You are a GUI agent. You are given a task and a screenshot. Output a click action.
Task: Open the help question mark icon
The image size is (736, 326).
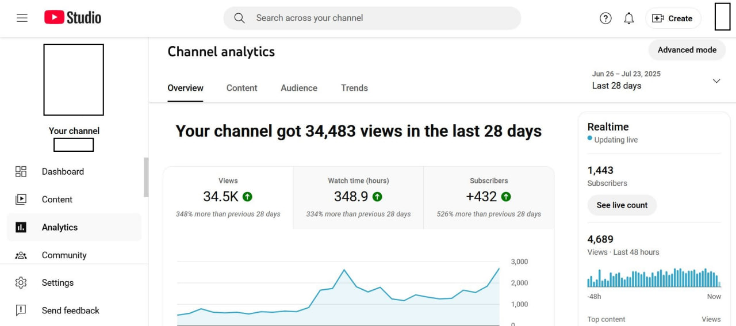click(x=605, y=18)
